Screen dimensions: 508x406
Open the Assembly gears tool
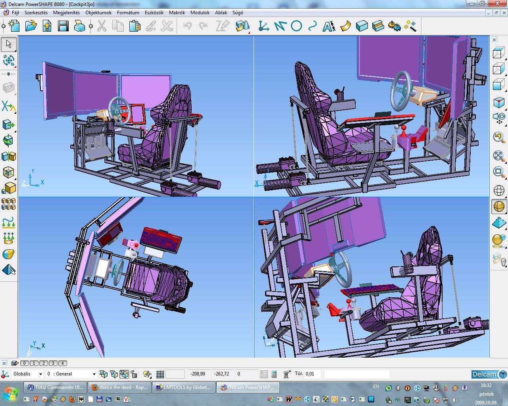(394, 26)
